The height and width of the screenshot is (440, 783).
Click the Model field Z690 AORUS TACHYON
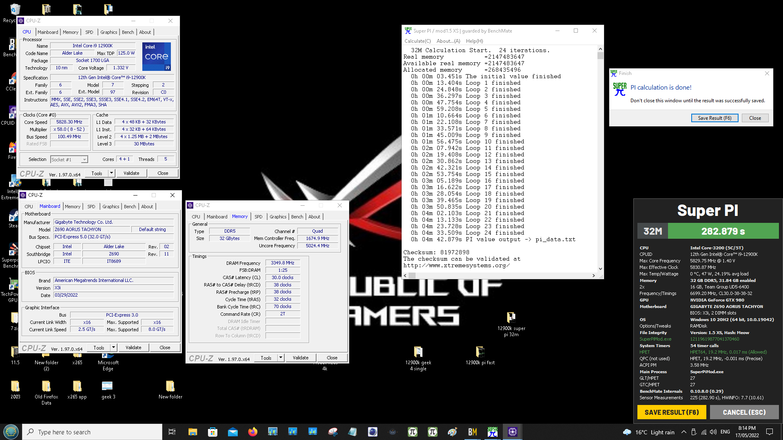(92, 229)
